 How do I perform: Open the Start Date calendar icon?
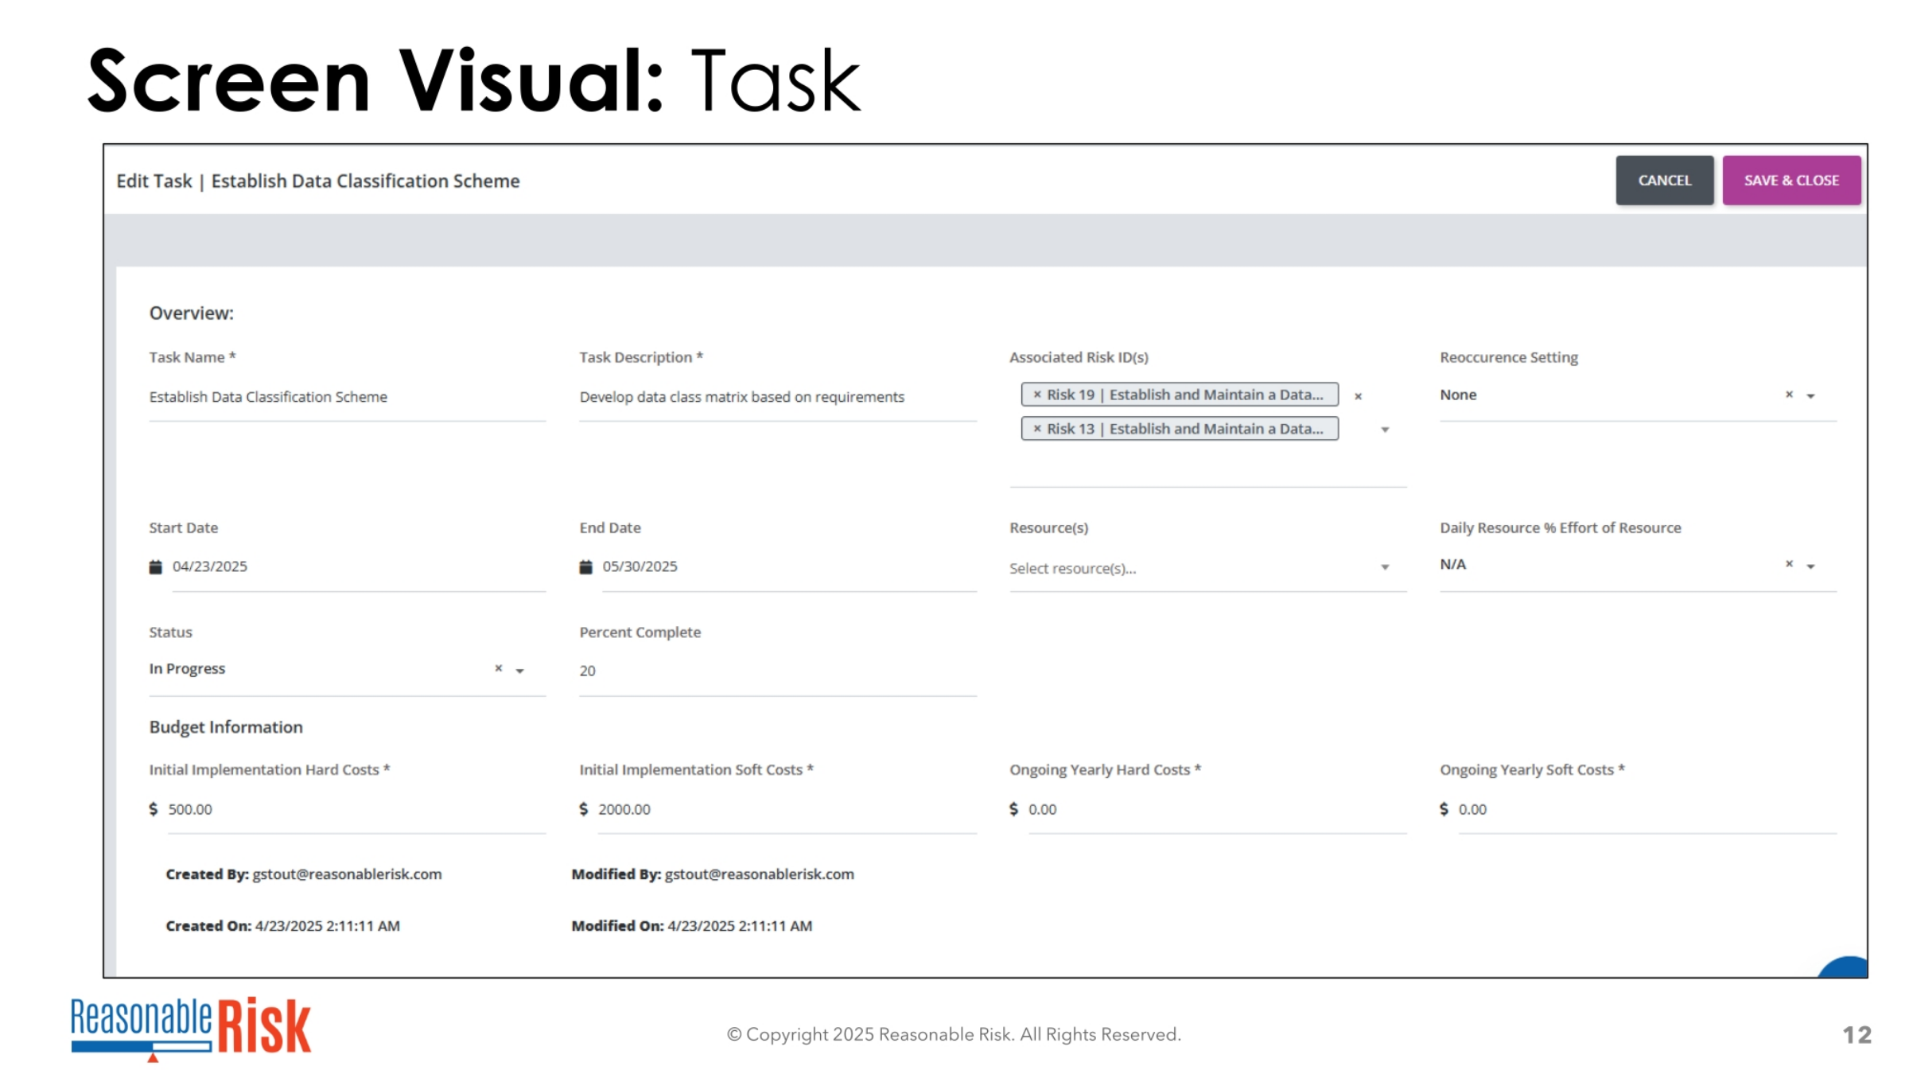tap(156, 566)
